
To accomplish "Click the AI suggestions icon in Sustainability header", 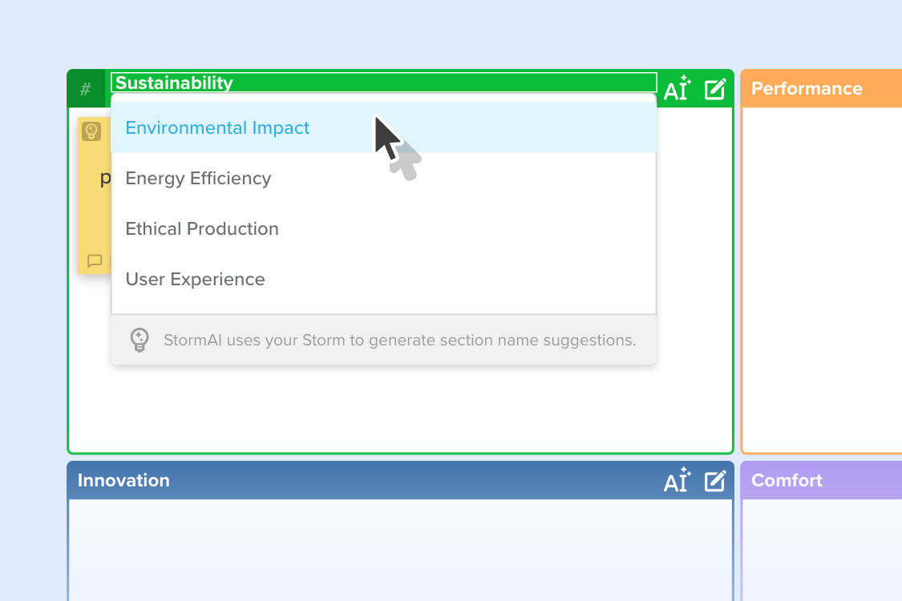I will coord(677,88).
